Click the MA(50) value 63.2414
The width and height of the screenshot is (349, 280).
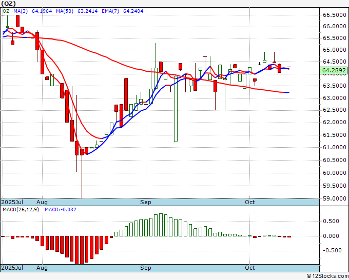[87, 11]
